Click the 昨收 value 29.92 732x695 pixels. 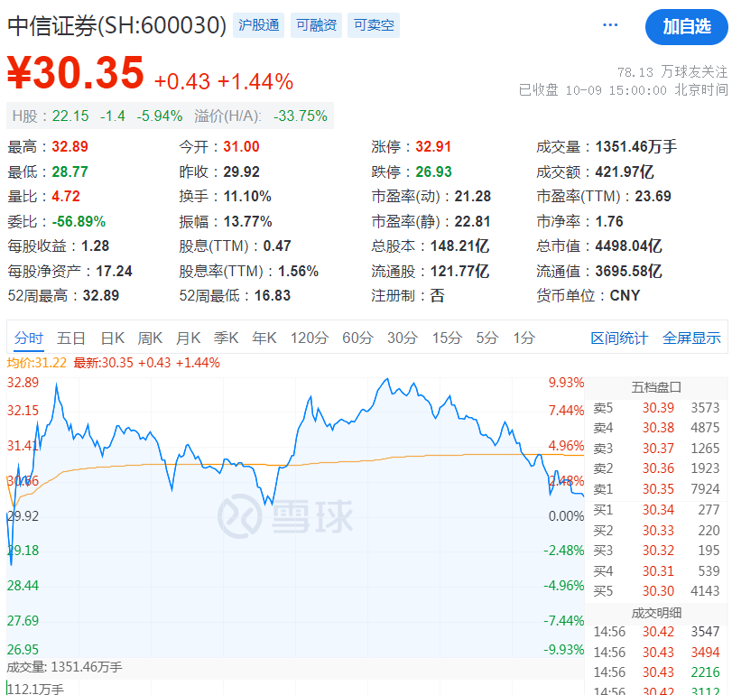click(241, 171)
